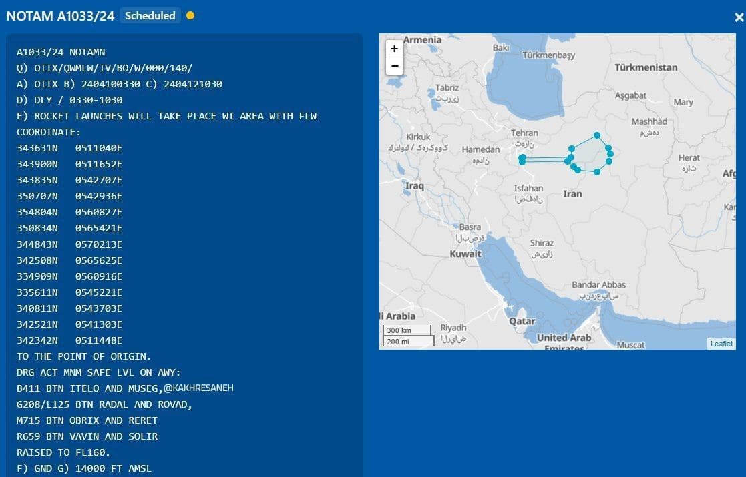746x477 pixels.
Task: Click the M715 BTN OBRIX AND RERET line
Action: point(87,420)
